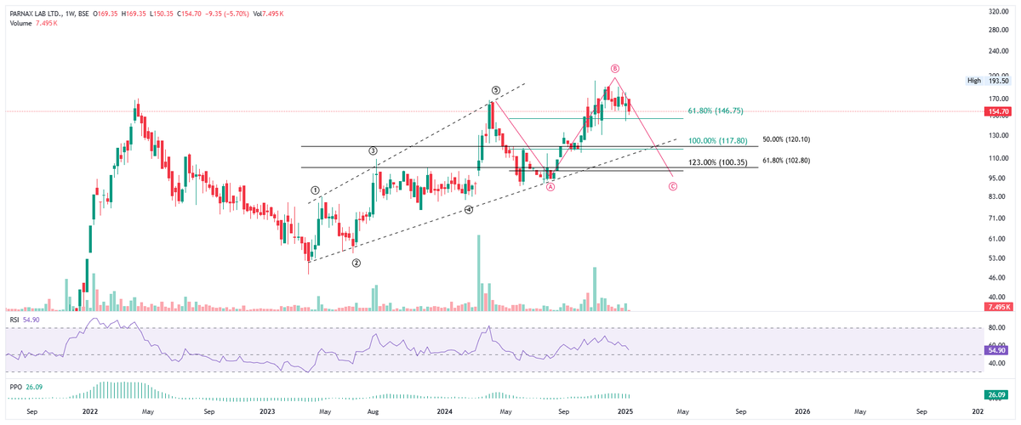Select the circled wave 2 label

click(x=356, y=263)
